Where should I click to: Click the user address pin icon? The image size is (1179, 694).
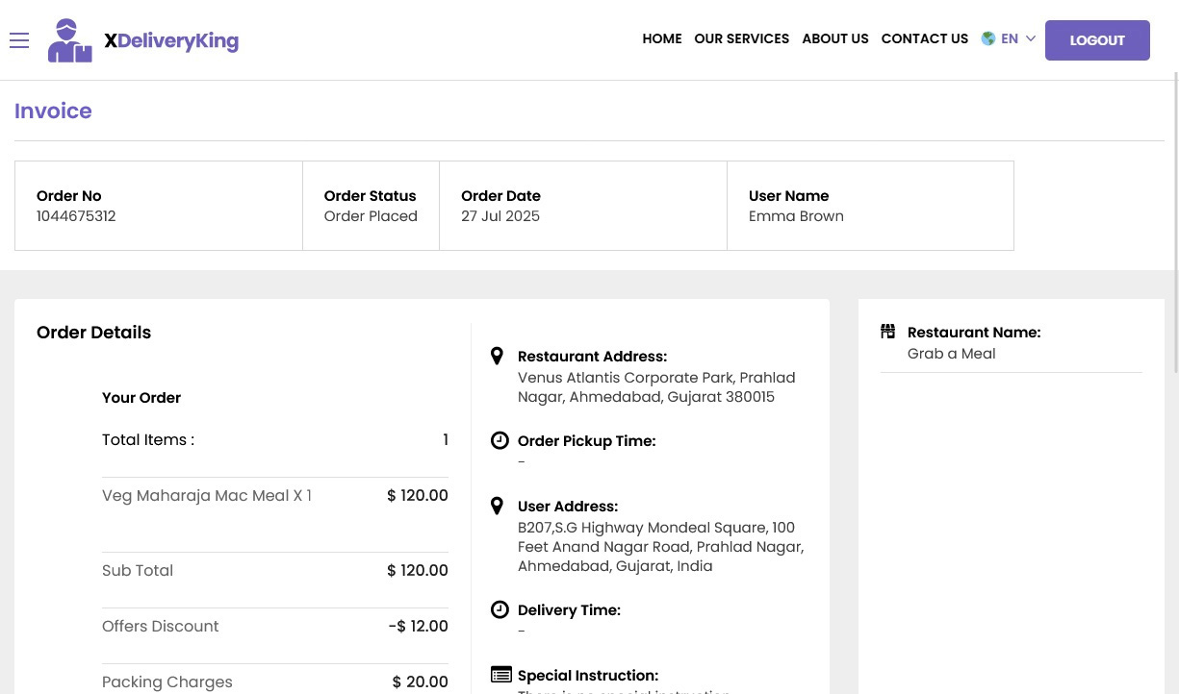[497, 506]
